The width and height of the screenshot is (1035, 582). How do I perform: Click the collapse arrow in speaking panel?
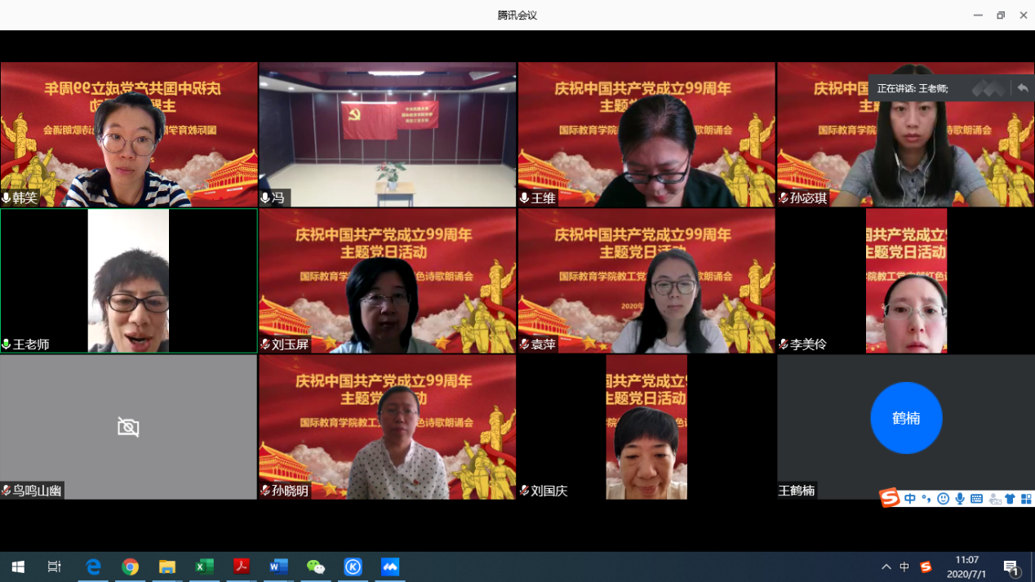point(1022,88)
